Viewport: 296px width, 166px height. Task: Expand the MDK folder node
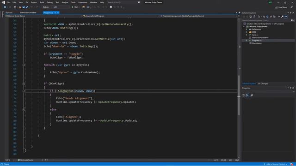point(247,32)
